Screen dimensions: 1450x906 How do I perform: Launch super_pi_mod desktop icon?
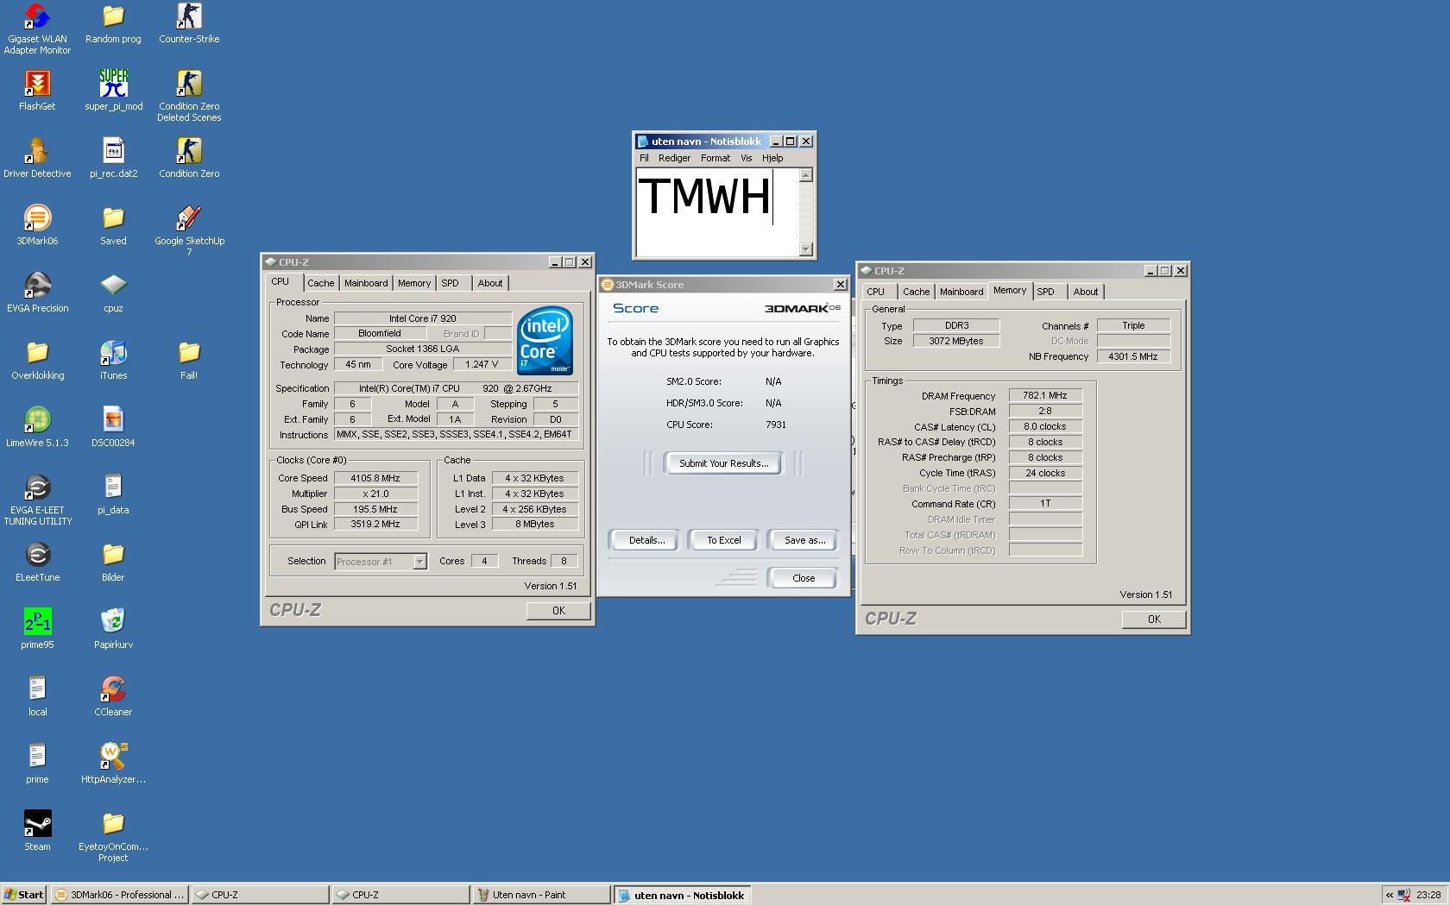(x=113, y=91)
